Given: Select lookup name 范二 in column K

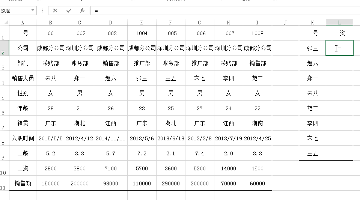Looking at the screenshot, I should pyautogui.click(x=312, y=108).
